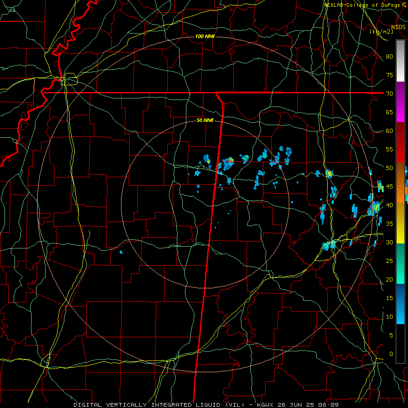Click the magenta segment of the color bar

point(400,102)
